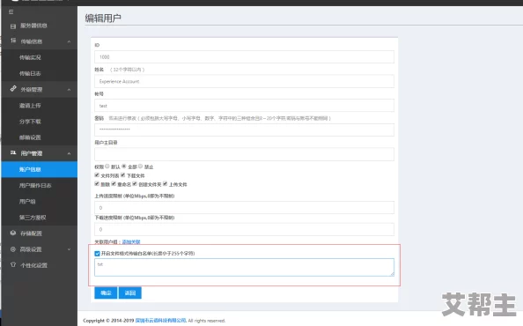Click the 存储配置 storage icon

(13, 233)
